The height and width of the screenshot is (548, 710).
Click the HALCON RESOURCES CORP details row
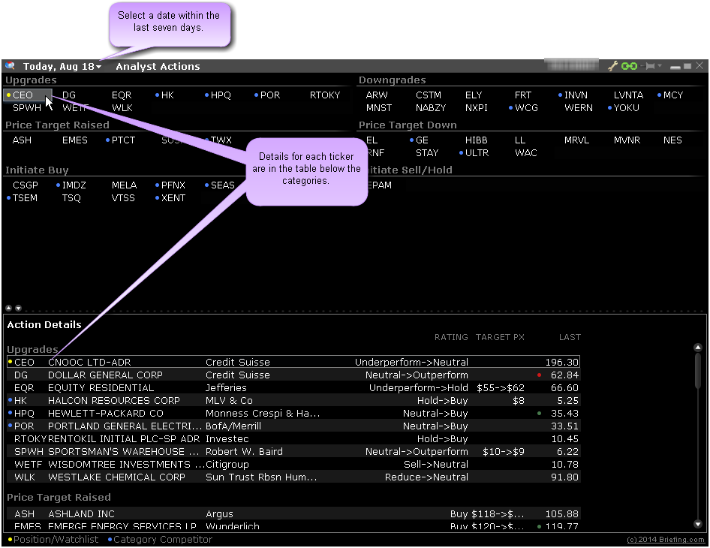click(293, 400)
